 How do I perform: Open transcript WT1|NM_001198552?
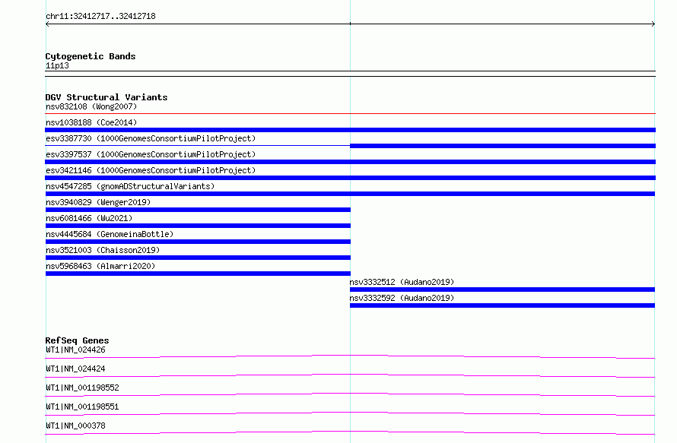click(82, 388)
